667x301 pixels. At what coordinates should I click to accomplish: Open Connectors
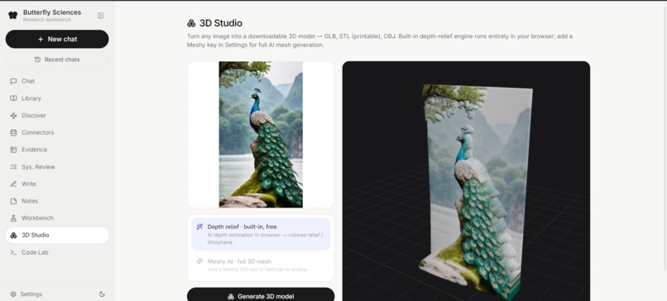(57, 132)
